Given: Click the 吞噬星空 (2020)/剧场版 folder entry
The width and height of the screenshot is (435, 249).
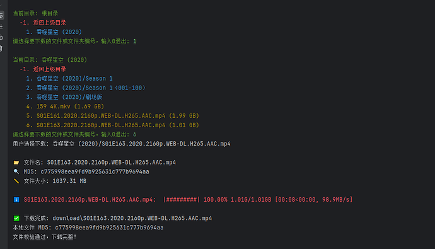Looking at the screenshot, I should 64,97.
